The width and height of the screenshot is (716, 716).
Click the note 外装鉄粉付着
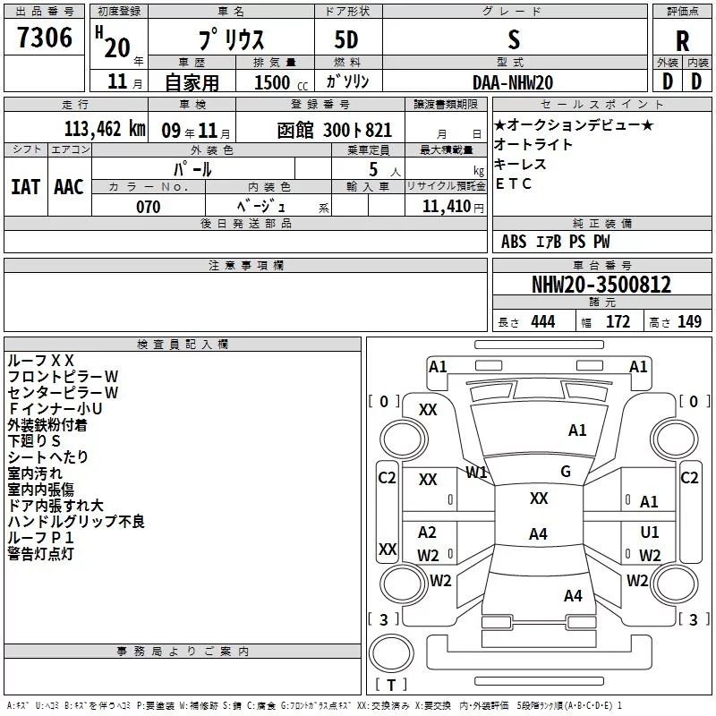[47, 425]
